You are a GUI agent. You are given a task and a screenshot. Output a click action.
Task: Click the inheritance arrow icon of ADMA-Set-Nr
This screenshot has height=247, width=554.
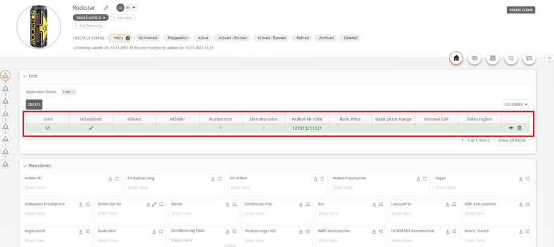click(x=154, y=204)
